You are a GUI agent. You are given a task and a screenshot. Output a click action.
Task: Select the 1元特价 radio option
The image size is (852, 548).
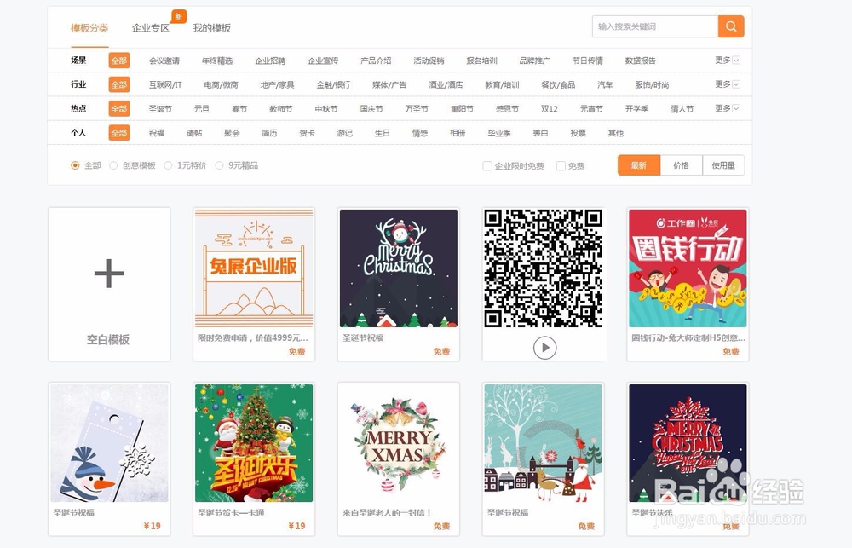coord(168,165)
